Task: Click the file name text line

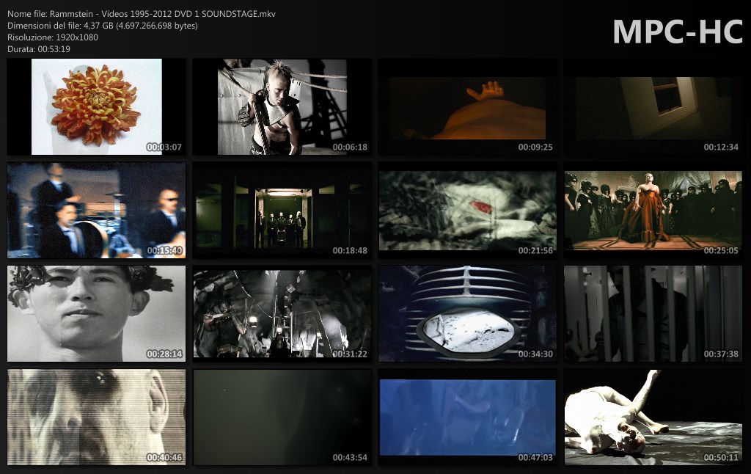Action: [x=142, y=14]
